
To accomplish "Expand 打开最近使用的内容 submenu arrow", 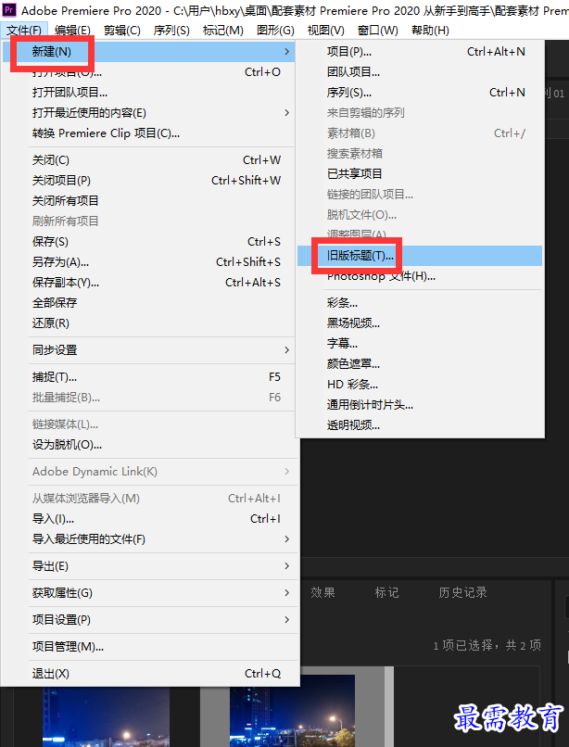I will tap(286, 113).
